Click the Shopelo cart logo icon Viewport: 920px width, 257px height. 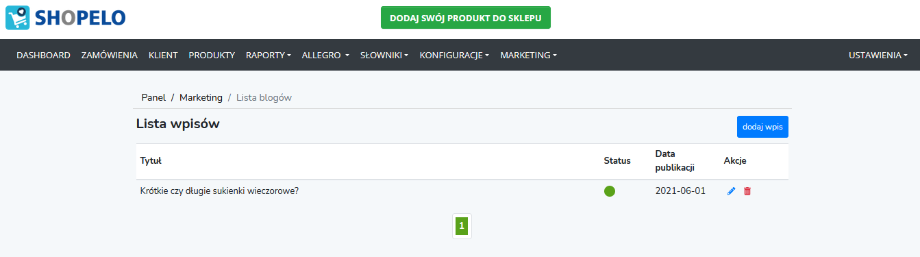tap(18, 18)
